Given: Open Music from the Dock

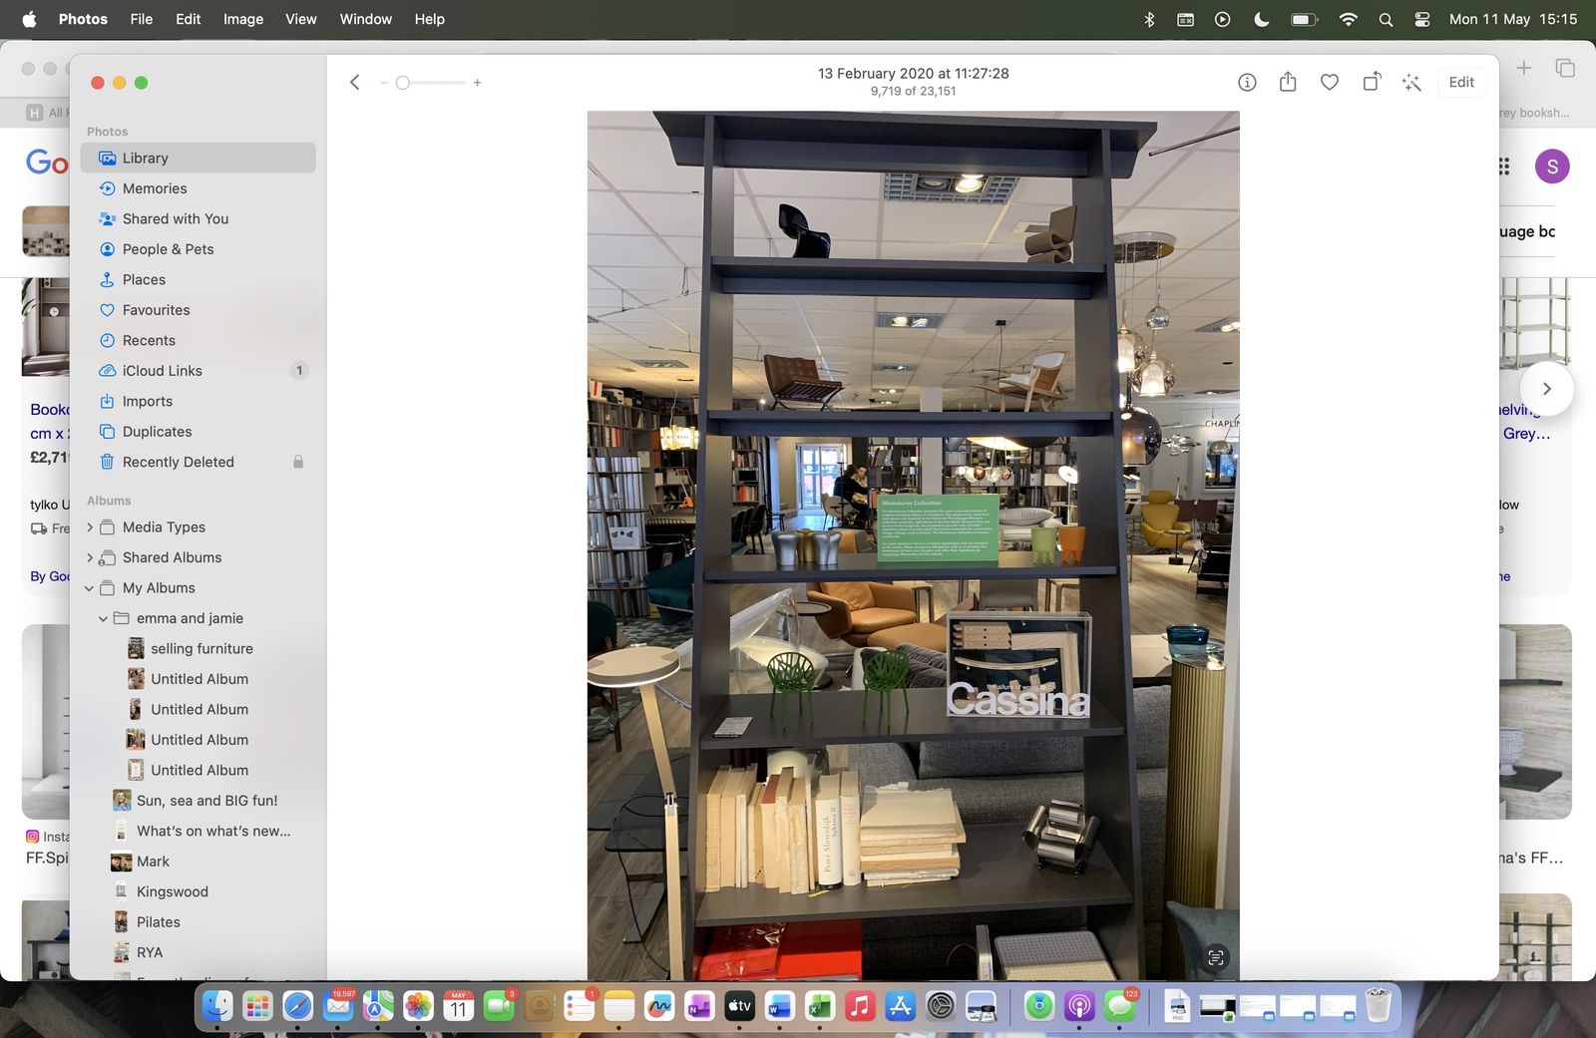Looking at the screenshot, I should [x=860, y=1006].
